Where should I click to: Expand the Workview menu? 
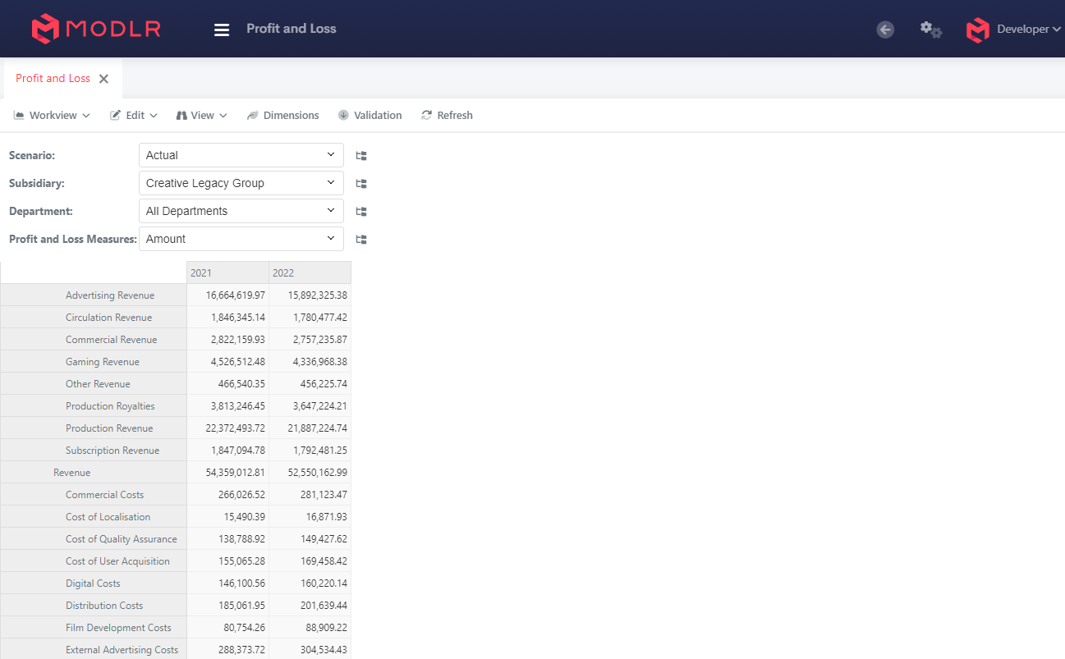point(51,115)
